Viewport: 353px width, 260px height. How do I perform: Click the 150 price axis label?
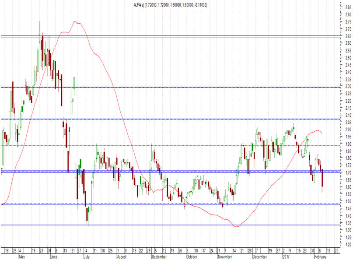point(348,201)
